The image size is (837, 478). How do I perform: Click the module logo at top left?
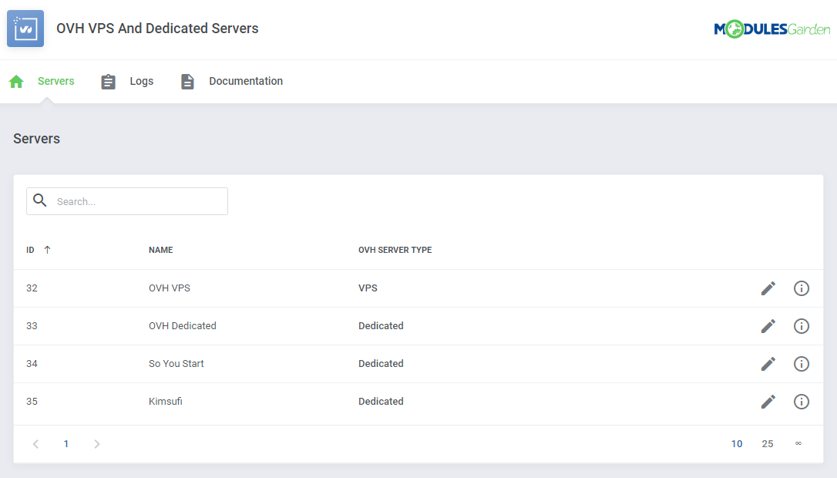click(x=25, y=28)
